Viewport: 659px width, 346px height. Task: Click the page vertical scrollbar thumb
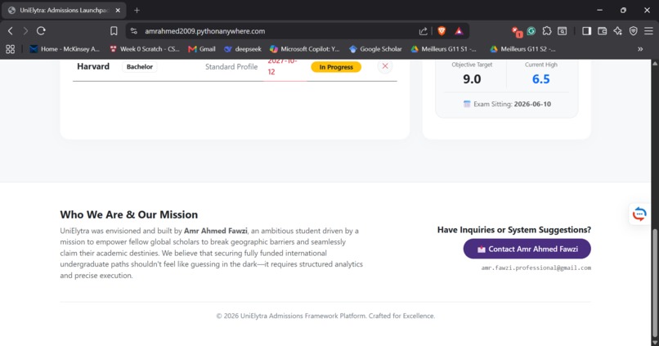[654, 283]
